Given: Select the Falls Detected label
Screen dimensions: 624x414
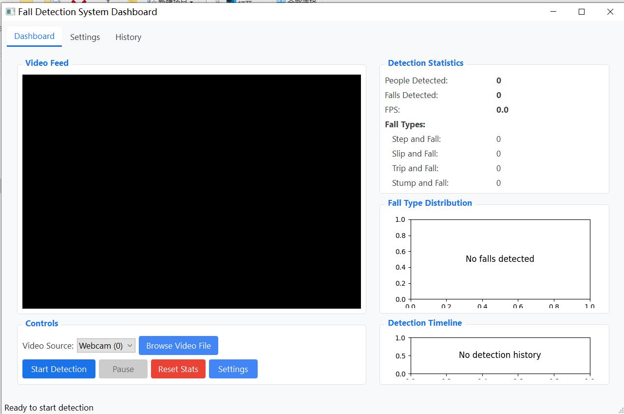Looking at the screenshot, I should click(411, 95).
